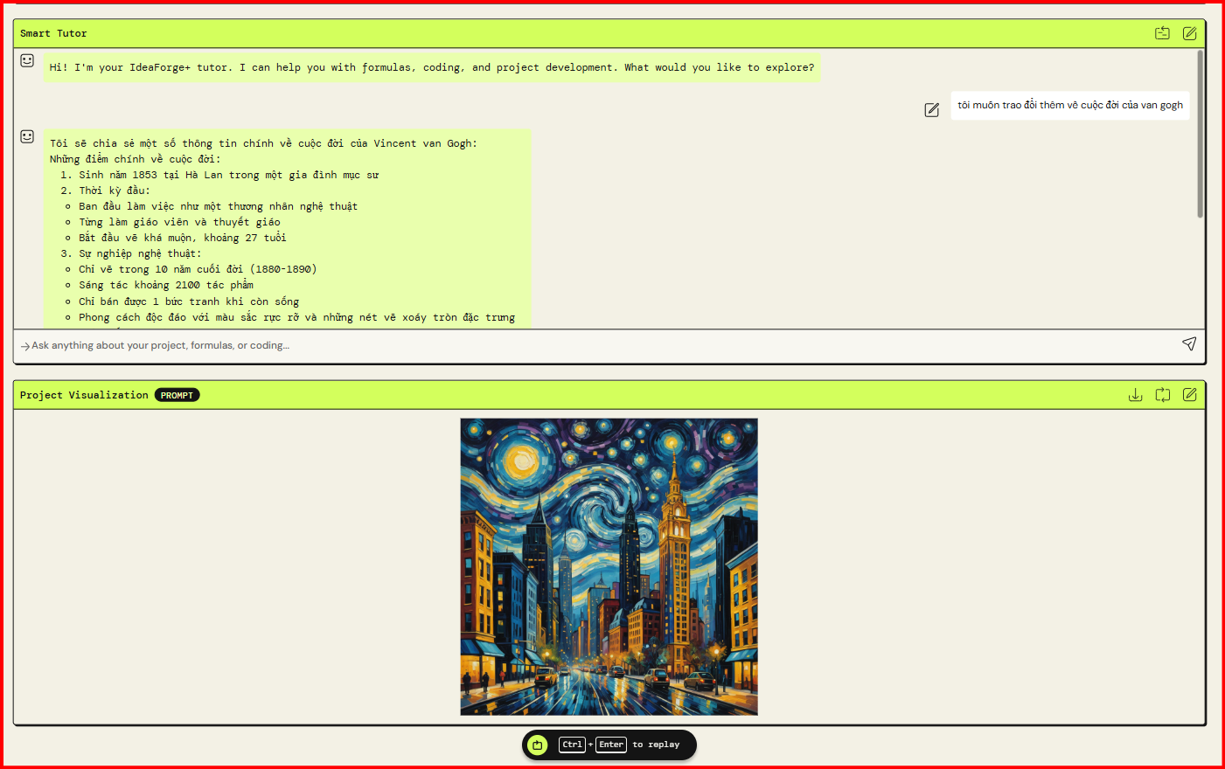Viewport: 1225px width, 769px height.
Task: Click the edit pencil icon in Project Visualization header
Action: (x=1189, y=395)
